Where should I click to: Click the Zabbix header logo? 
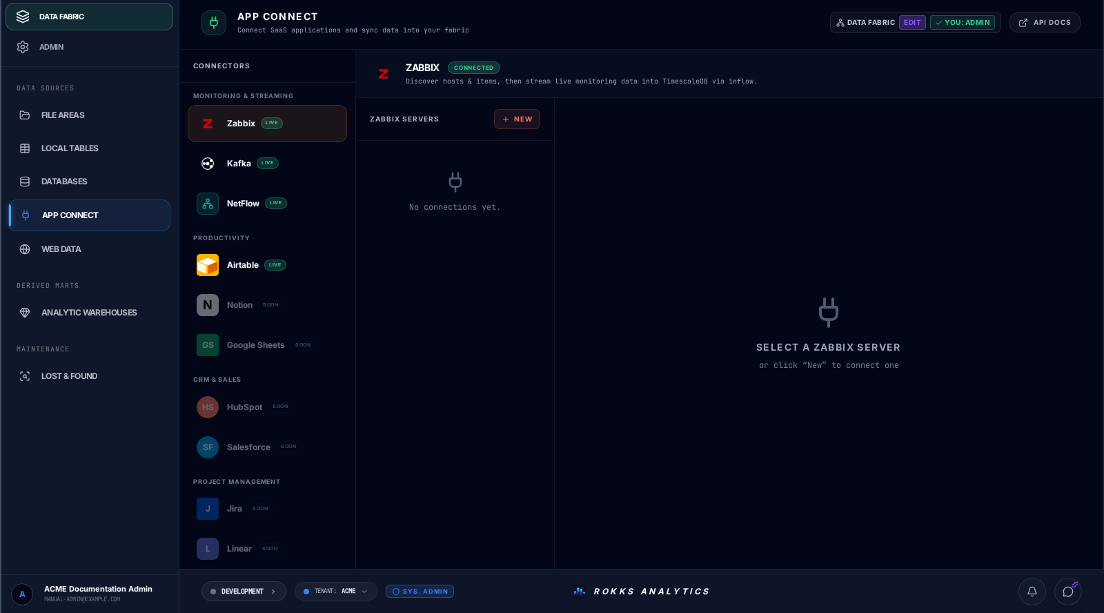point(384,74)
